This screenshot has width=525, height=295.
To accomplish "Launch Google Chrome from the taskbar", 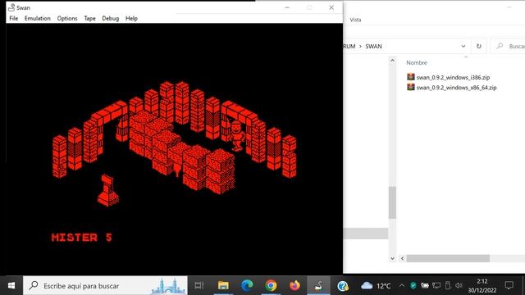I will click(x=271, y=286).
